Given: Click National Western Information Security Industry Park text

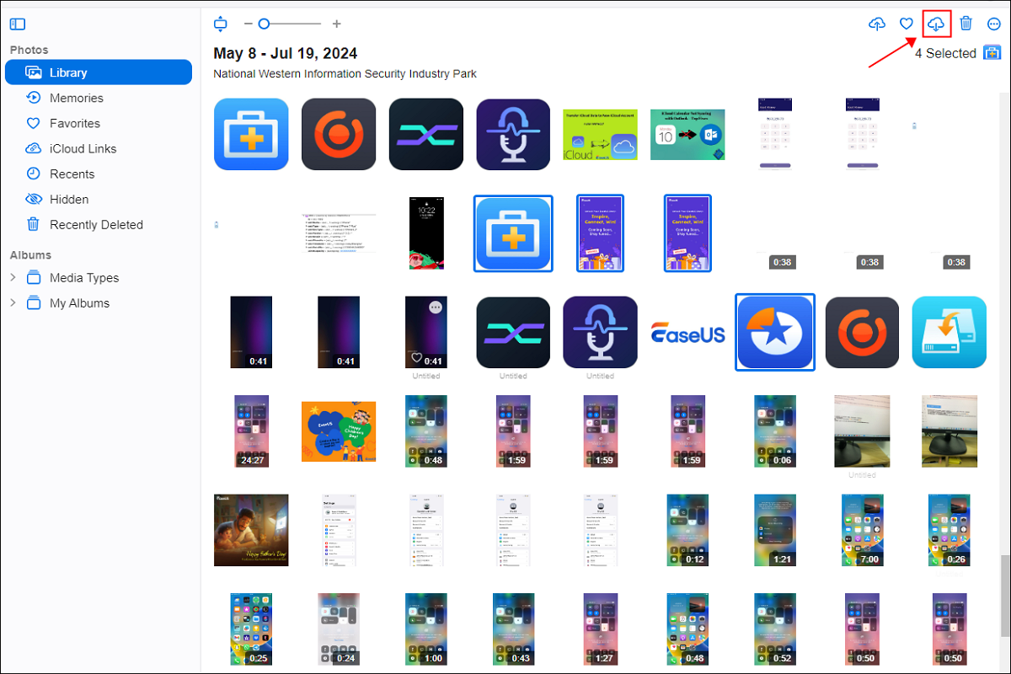Looking at the screenshot, I should [x=345, y=74].
